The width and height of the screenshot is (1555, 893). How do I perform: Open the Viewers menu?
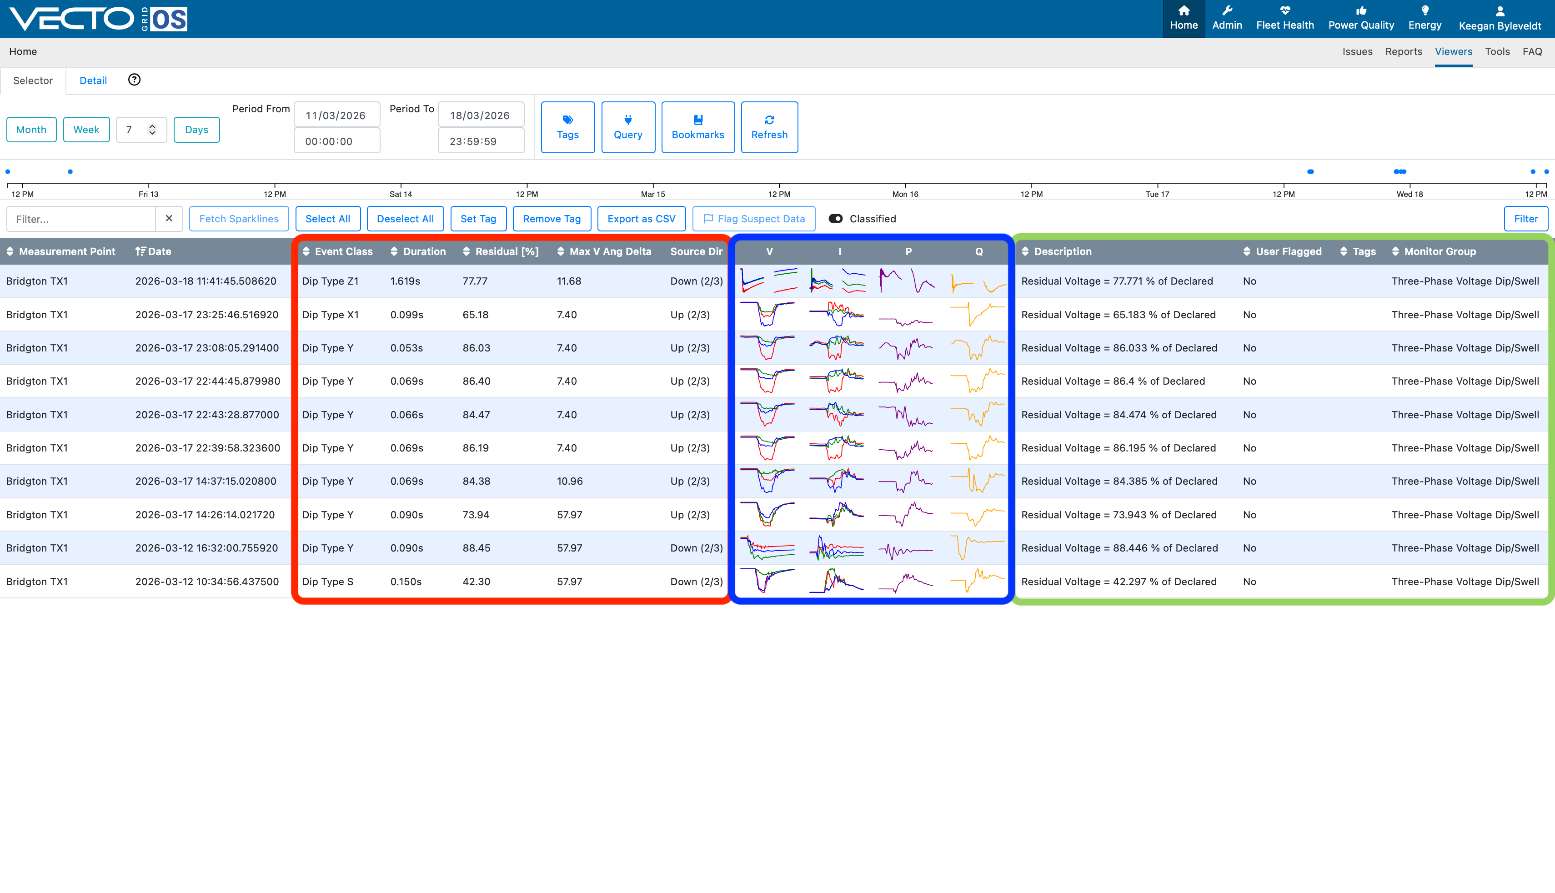click(x=1453, y=51)
